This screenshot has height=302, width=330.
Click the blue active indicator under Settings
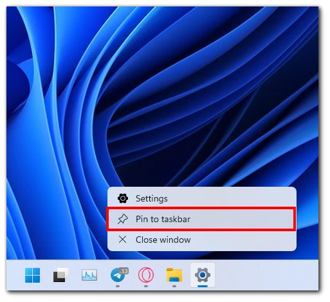point(203,286)
